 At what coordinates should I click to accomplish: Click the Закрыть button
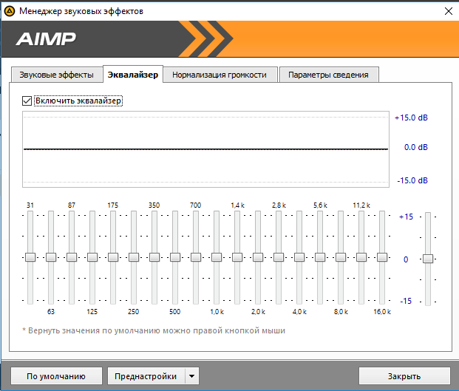[404, 376]
